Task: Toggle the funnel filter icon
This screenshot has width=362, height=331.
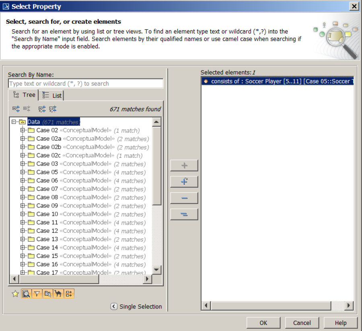Action: pos(37,294)
